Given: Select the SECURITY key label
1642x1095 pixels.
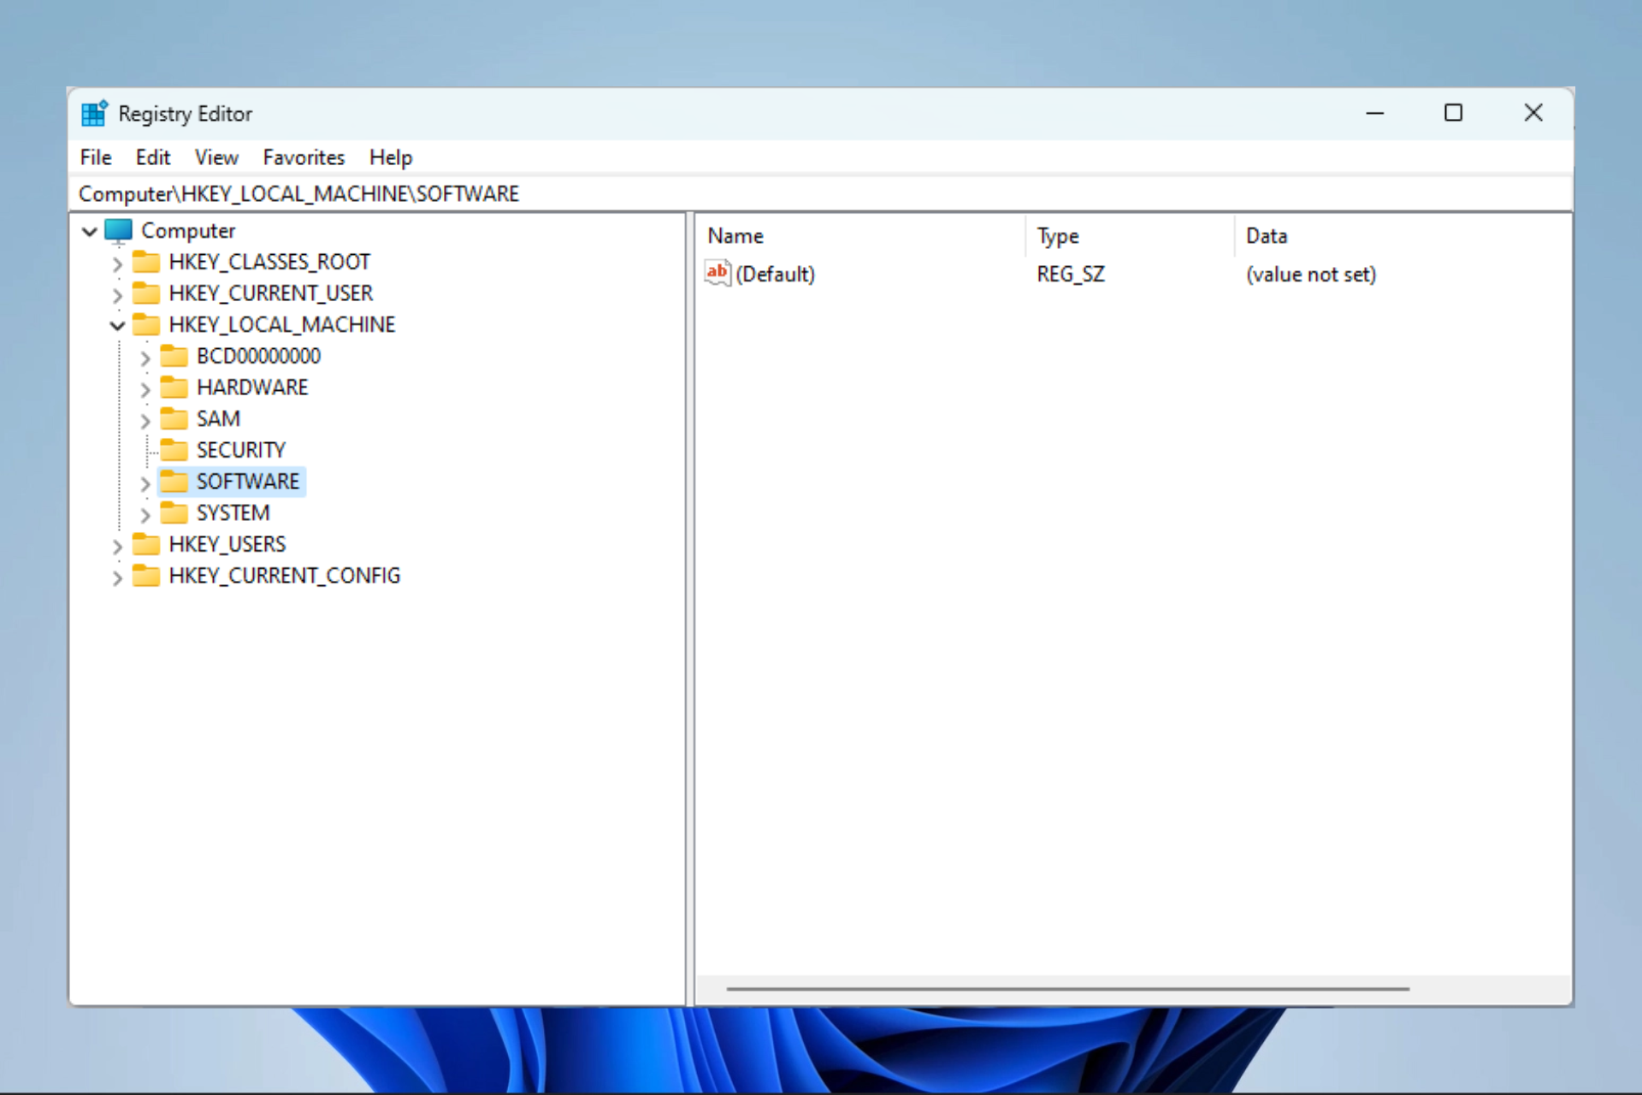Looking at the screenshot, I should [241, 450].
